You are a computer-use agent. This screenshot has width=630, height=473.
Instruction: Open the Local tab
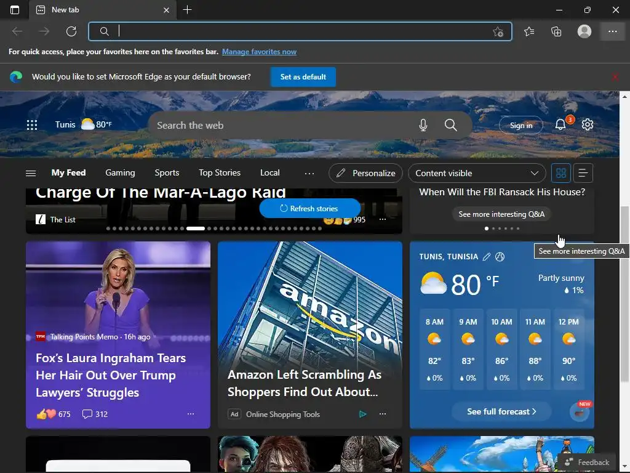[x=269, y=172]
